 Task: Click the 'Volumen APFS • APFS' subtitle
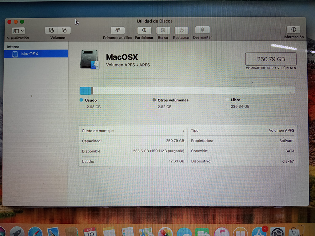click(128, 65)
